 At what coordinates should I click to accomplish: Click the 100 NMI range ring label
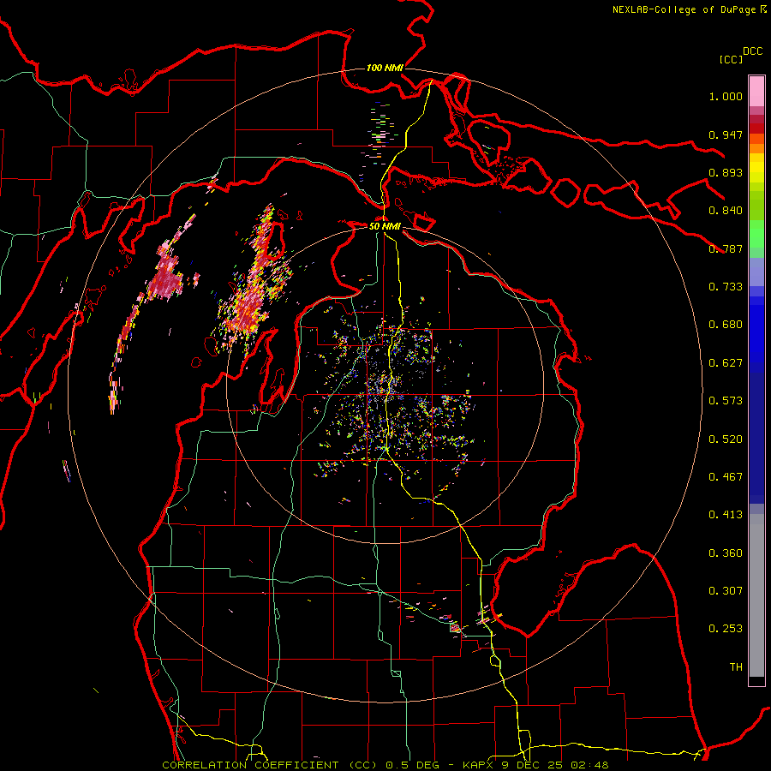[385, 68]
